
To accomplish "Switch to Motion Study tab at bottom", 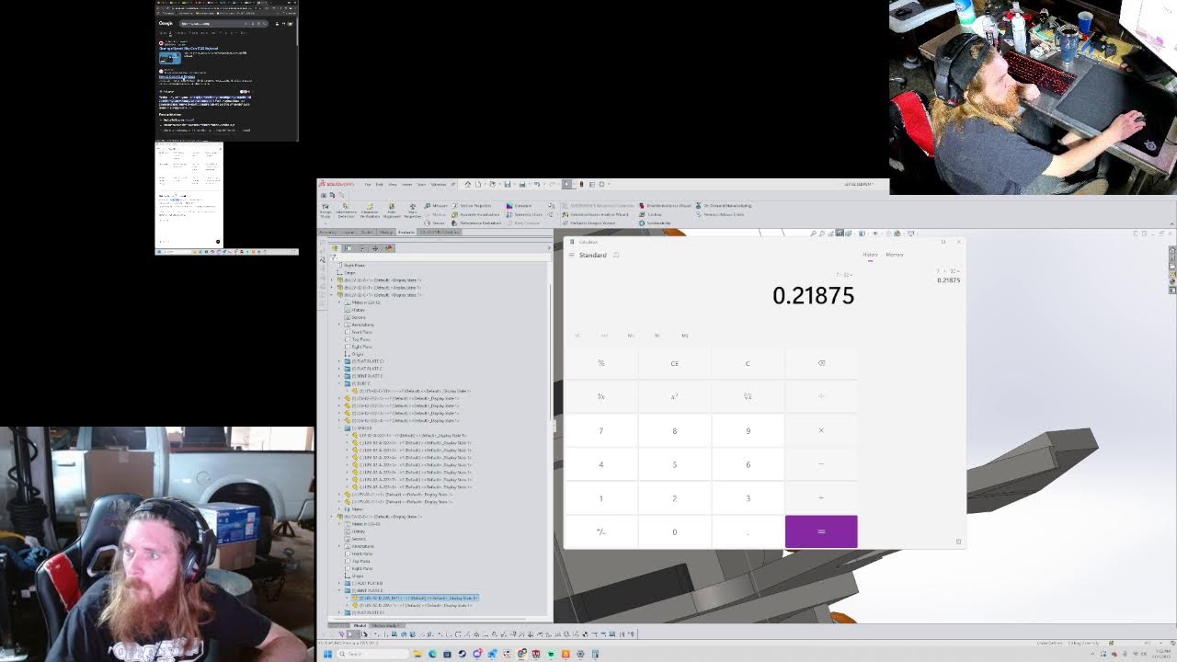I will pyautogui.click(x=385, y=626).
